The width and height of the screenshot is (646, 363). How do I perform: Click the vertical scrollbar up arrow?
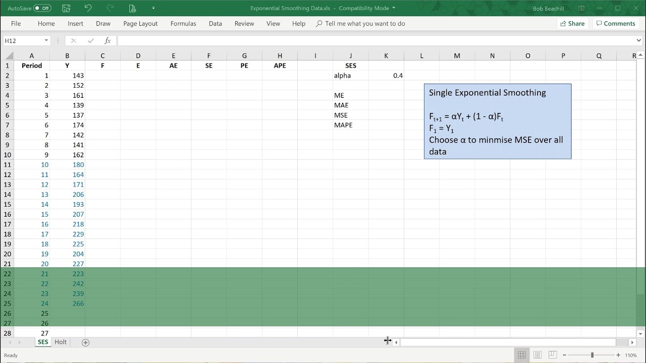[641, 56]
